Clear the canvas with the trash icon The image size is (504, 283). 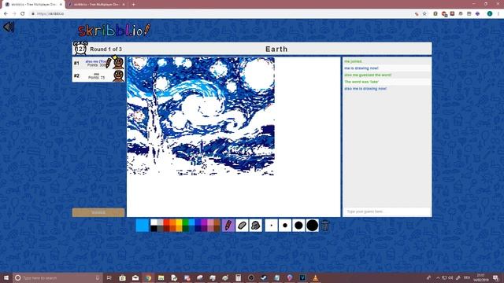(325, 226)
